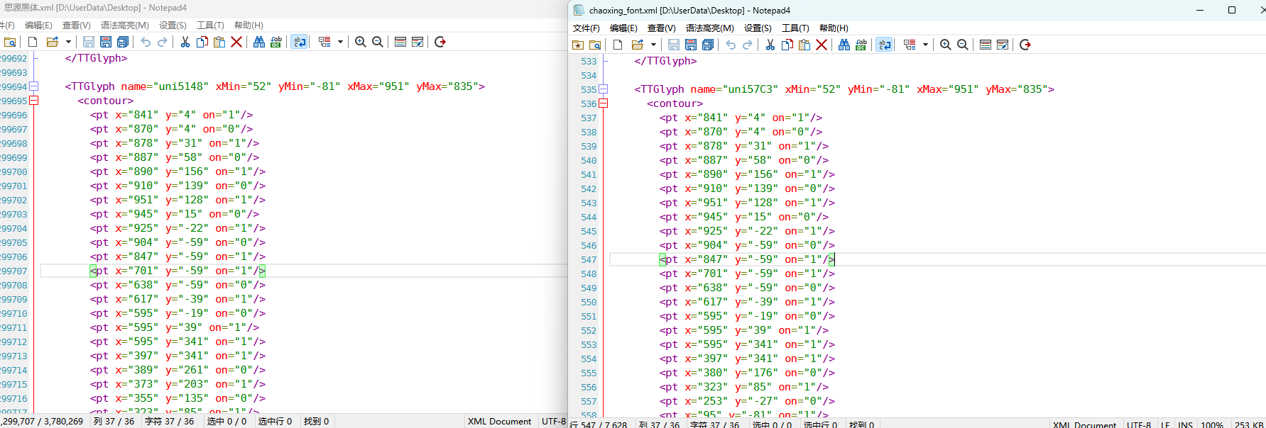Click Save icon in chaoxing_font.xml window
The image size is (1266, 428).
(x=674, y=45)
